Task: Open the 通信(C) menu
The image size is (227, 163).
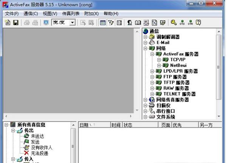Action: [31, 14]
